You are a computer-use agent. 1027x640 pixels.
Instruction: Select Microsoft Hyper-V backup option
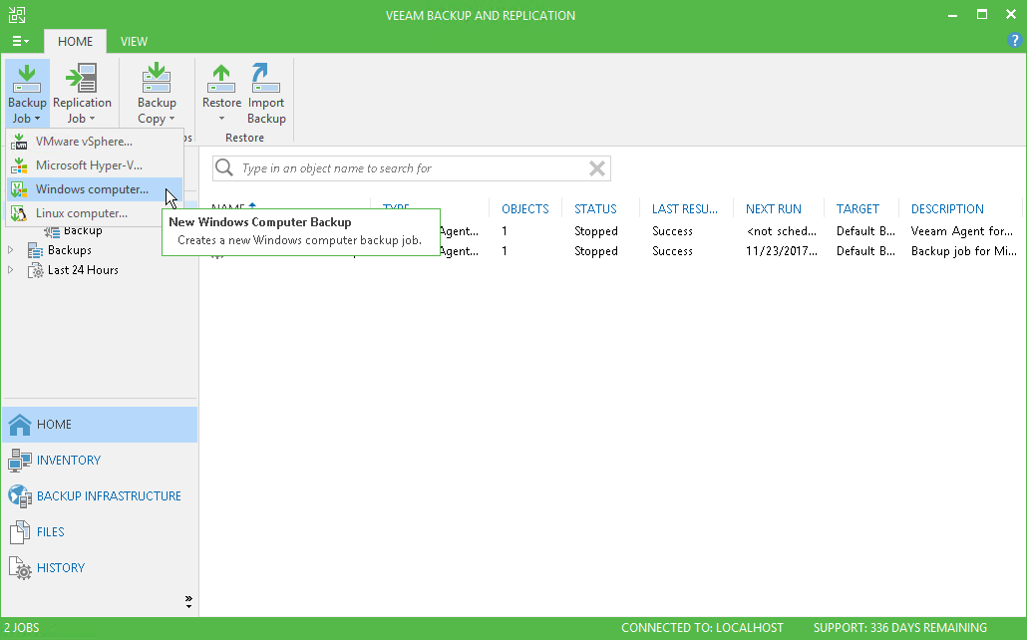coord(95,165)
